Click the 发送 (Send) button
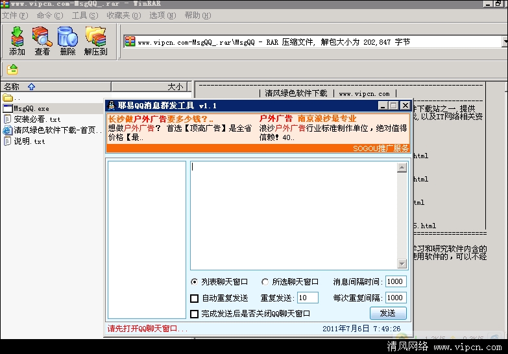The image size is (508, 354). (388, 313)
